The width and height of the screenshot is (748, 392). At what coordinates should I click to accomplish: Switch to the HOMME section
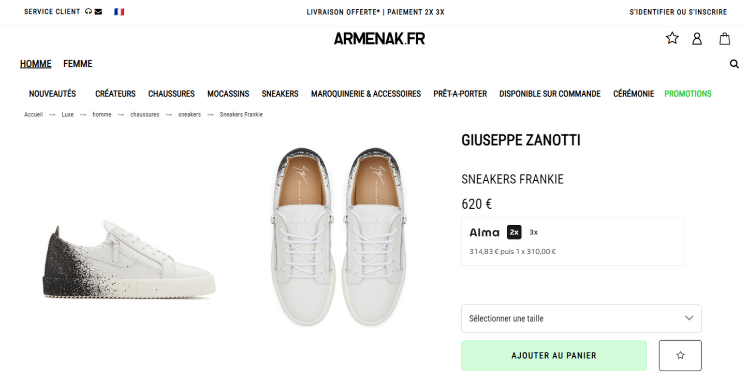click(x=36, y=64)
